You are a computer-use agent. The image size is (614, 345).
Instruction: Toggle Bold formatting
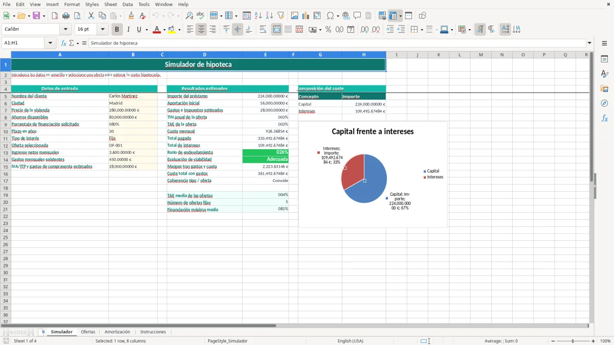[117, 30]
